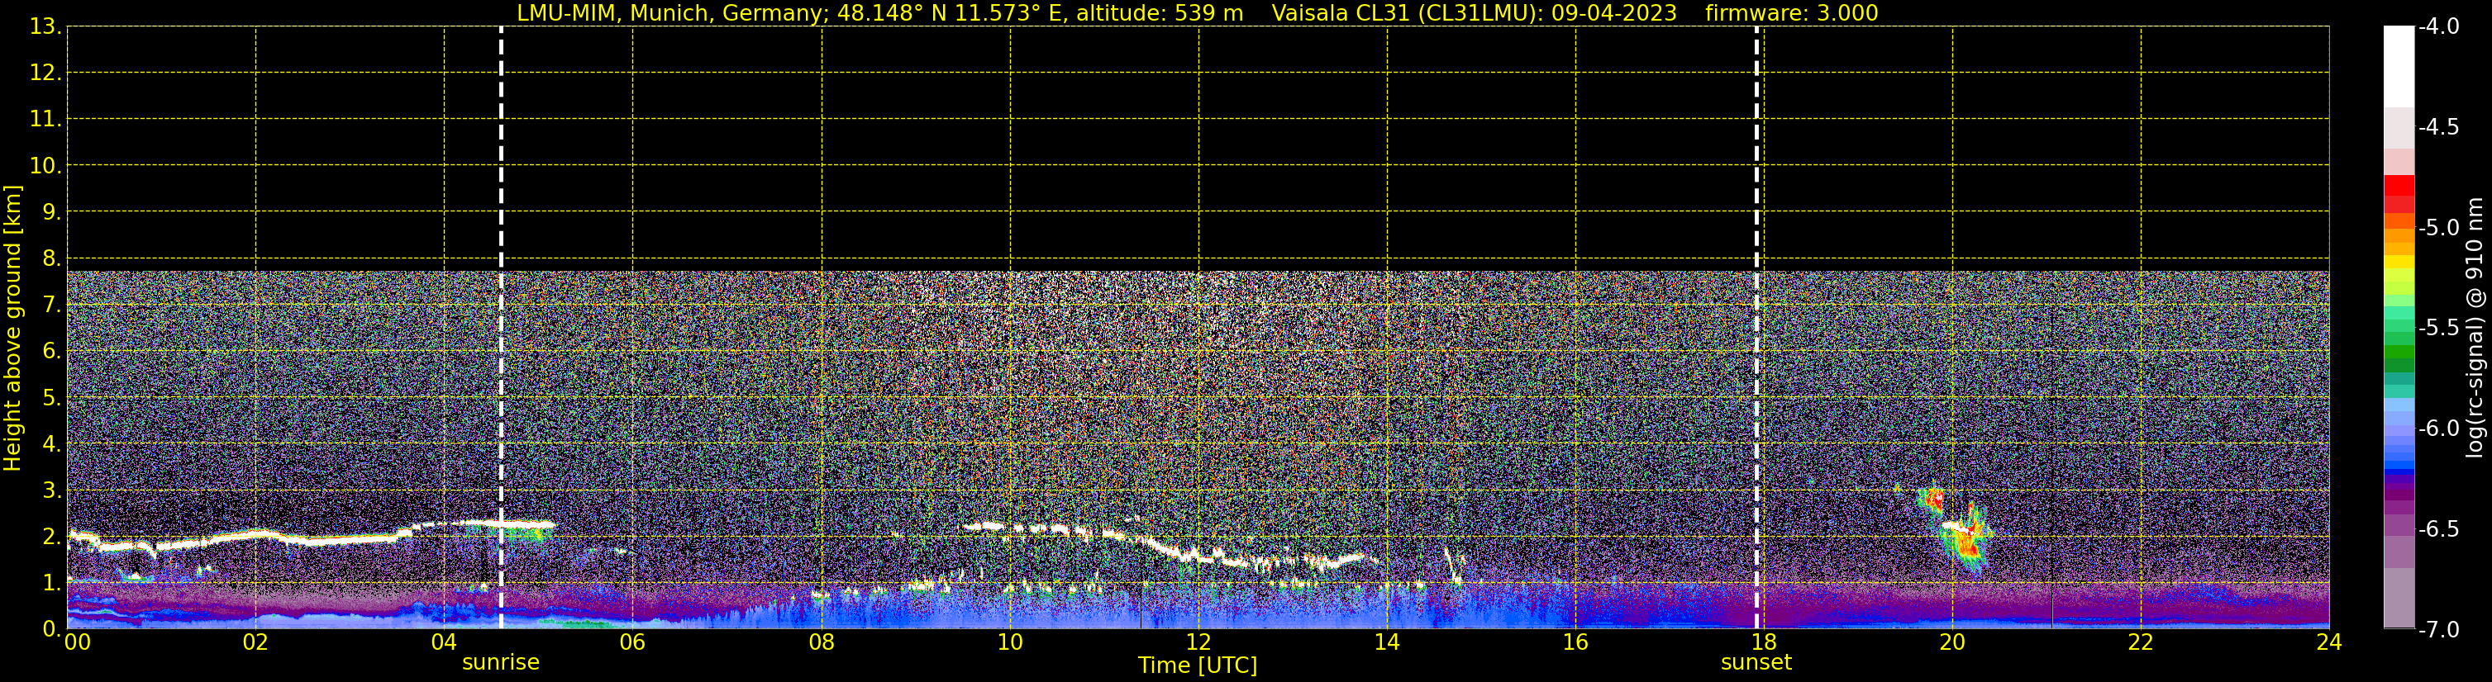2492x682 pixels.
Task: Click the height axis tick '2.'
Action: click(52, 538)
